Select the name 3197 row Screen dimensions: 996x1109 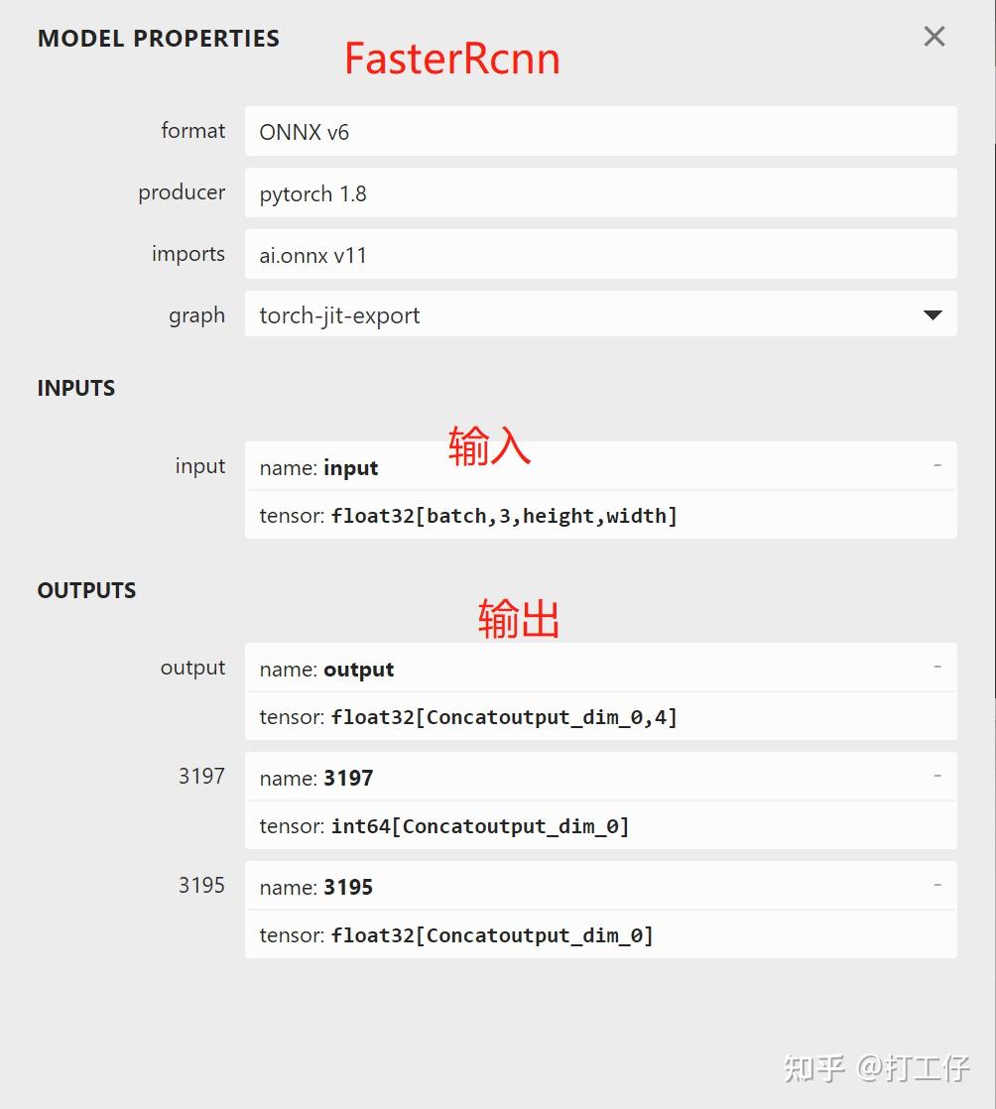tap(600, 777)
